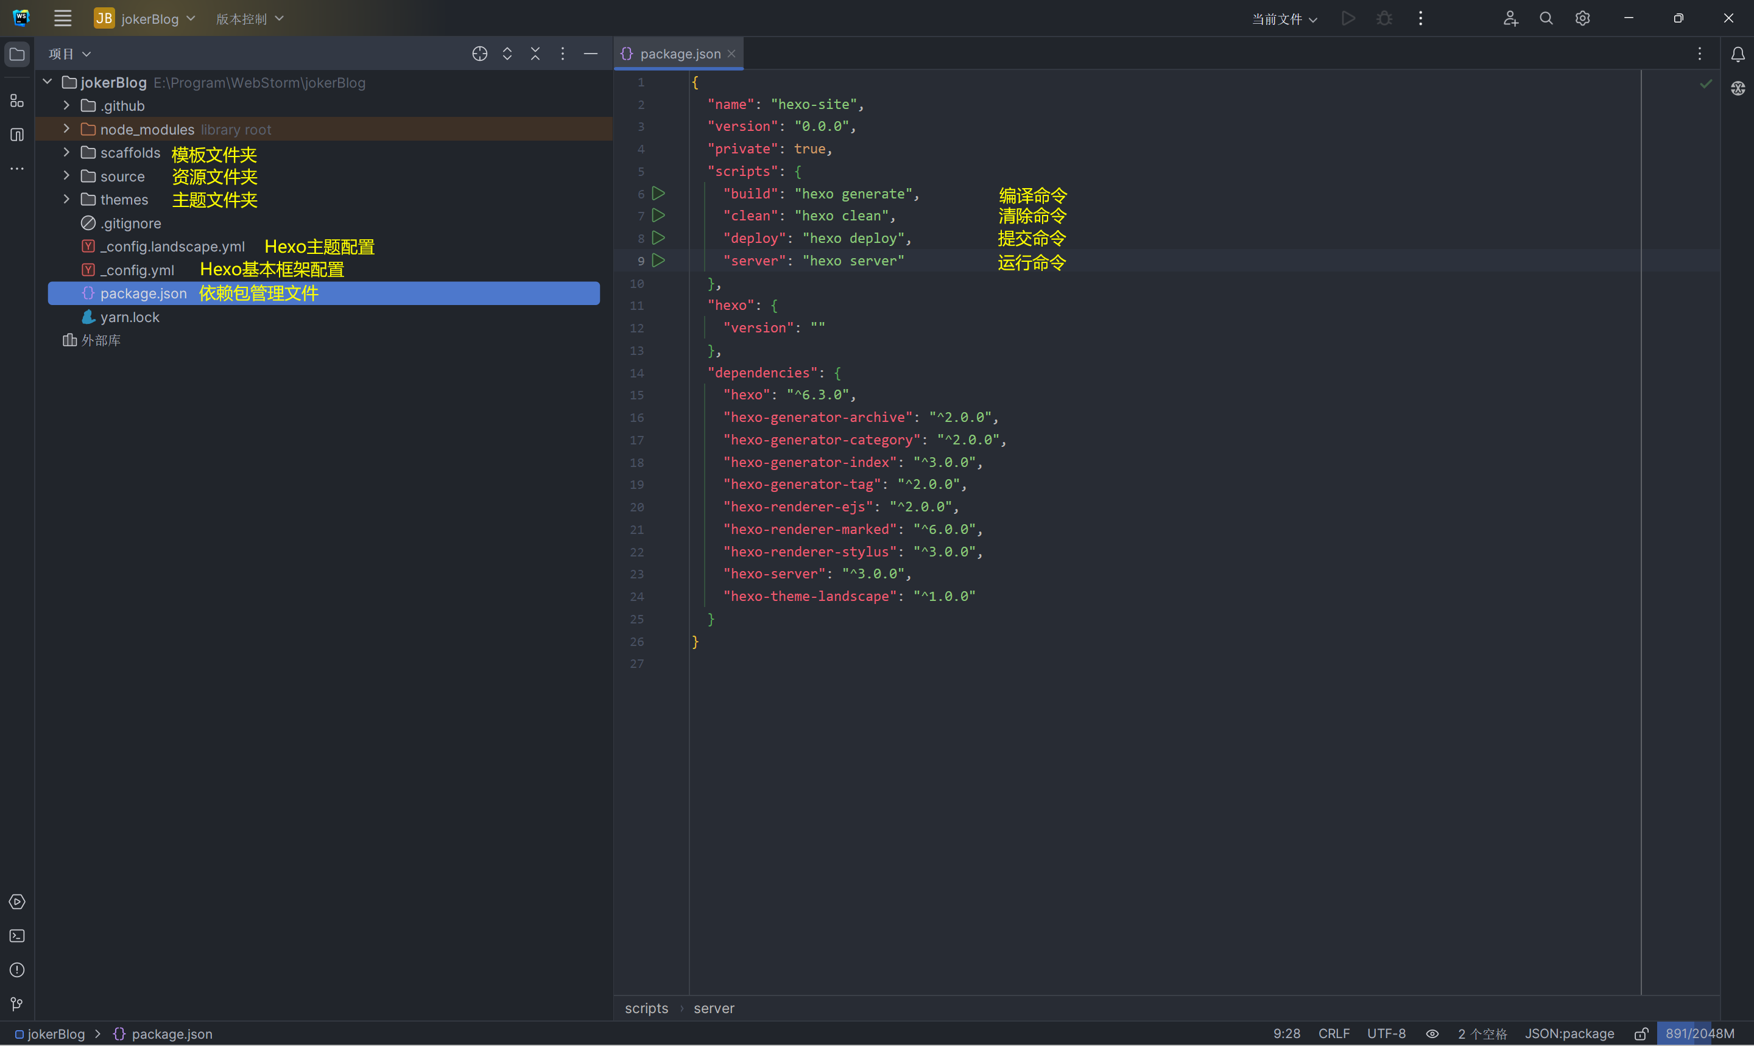Click the UTF-8 encoding selector

(1386, 1033)
